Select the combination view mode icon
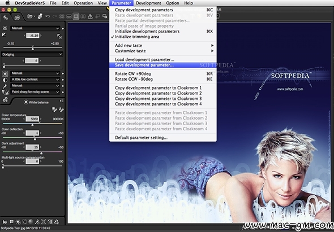 (69, 16)
